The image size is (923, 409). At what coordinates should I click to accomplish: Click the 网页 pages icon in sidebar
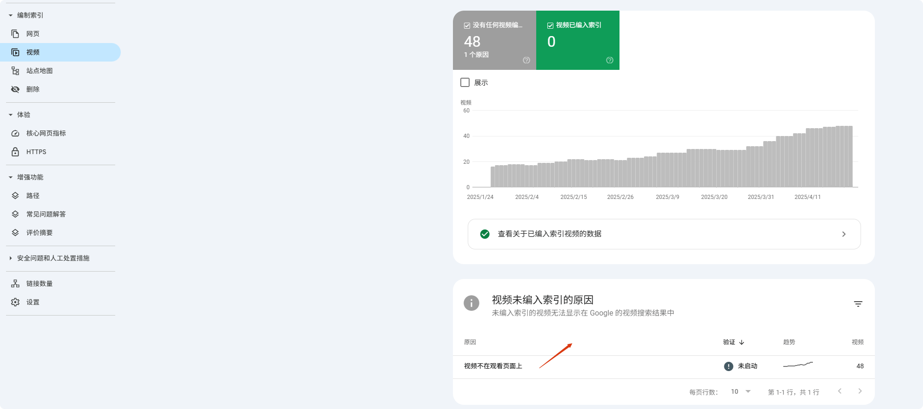[x=15, y=34]
